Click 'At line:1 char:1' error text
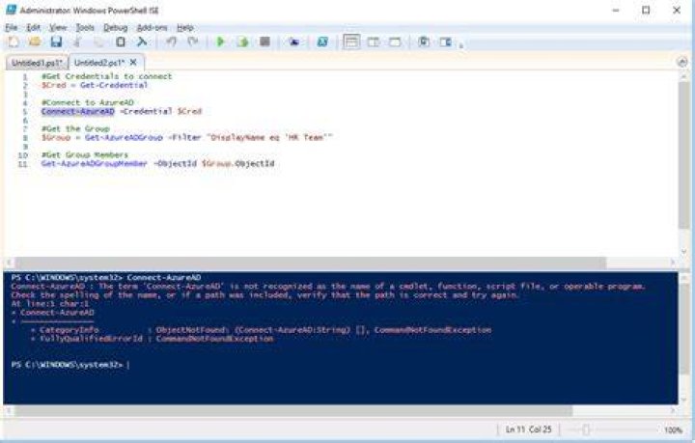Screen dimensions: 695x443 [x=50, y=304]
